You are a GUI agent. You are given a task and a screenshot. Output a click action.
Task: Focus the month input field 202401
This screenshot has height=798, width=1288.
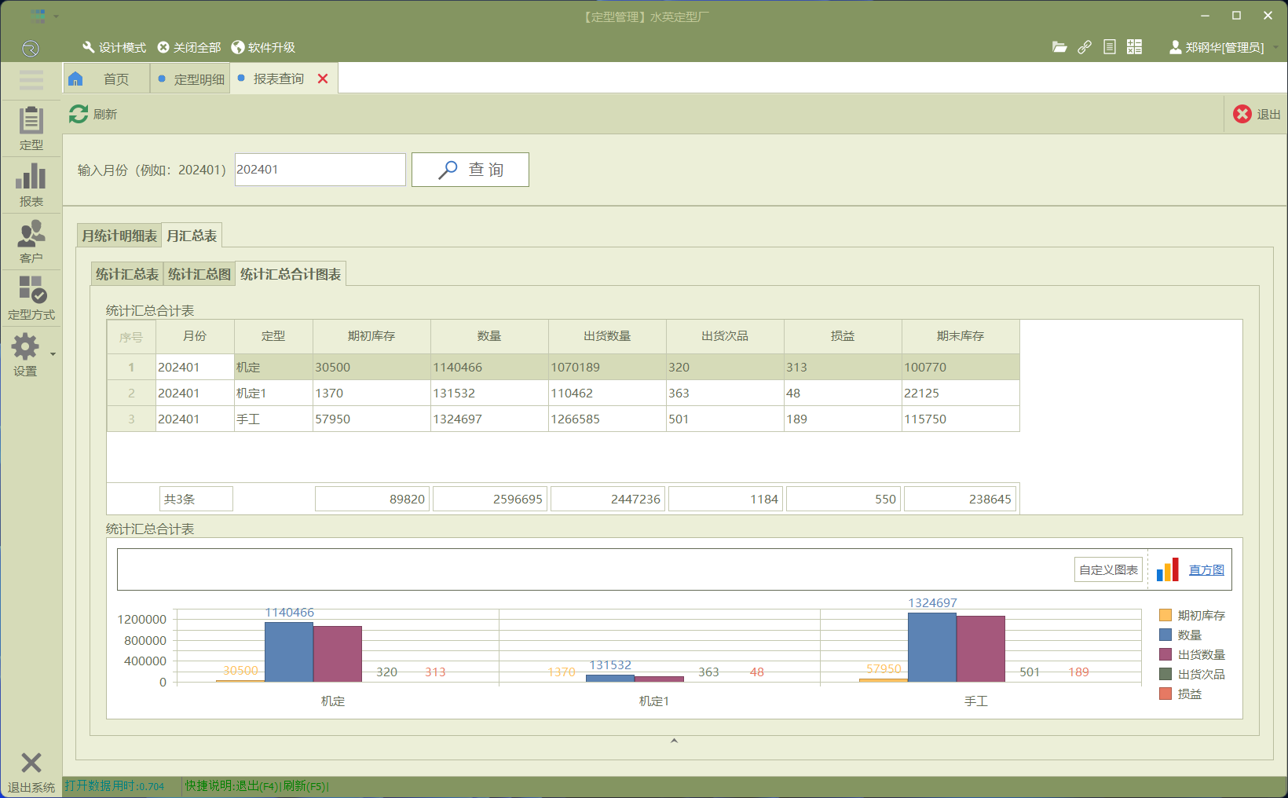[320, 170]
